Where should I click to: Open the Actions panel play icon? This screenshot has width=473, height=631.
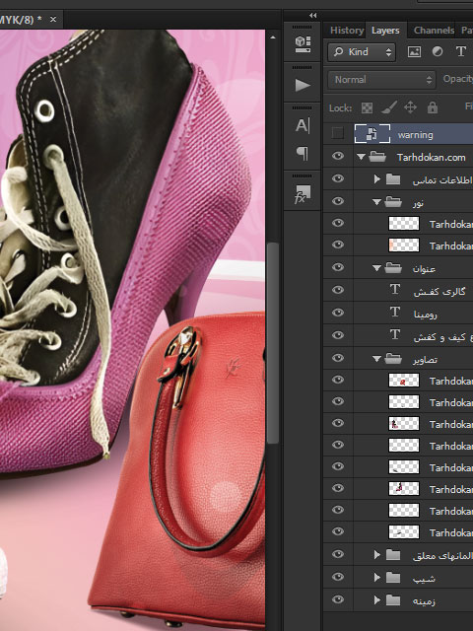(x=303, y=85)
